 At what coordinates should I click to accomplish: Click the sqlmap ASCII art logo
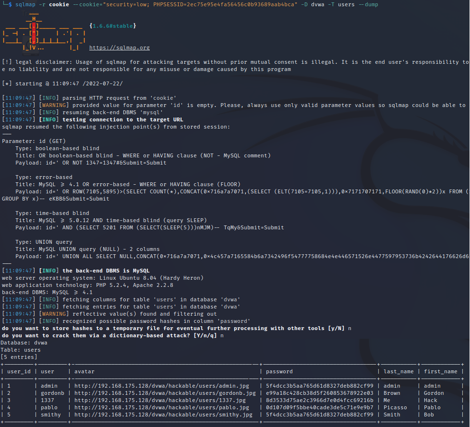(44, 33)
